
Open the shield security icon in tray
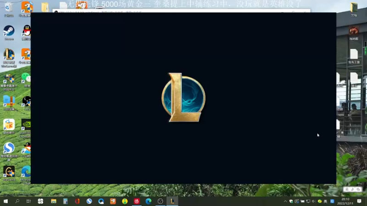pos(291,201)
